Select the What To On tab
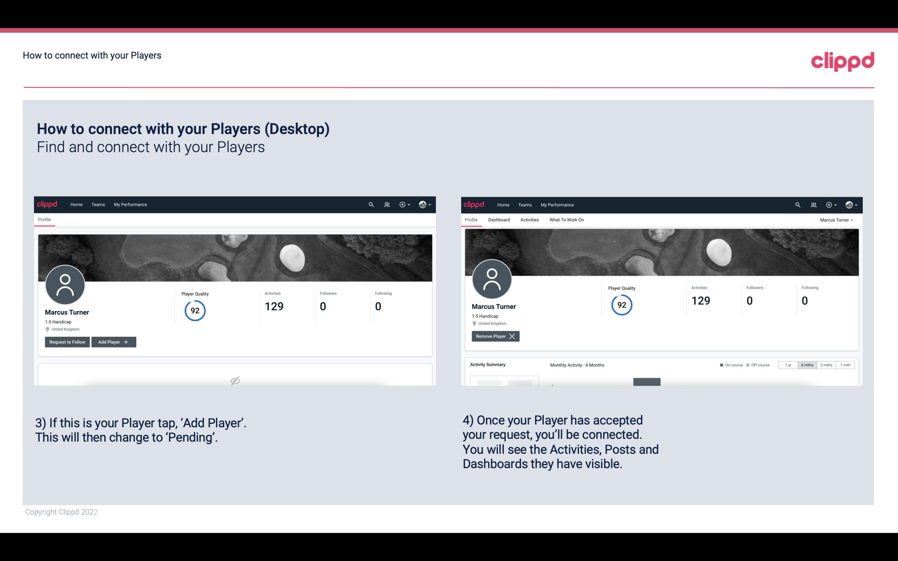 [x=566, y=220]
